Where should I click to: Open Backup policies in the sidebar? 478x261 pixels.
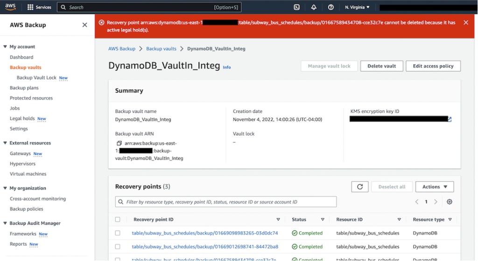(27, 209)
